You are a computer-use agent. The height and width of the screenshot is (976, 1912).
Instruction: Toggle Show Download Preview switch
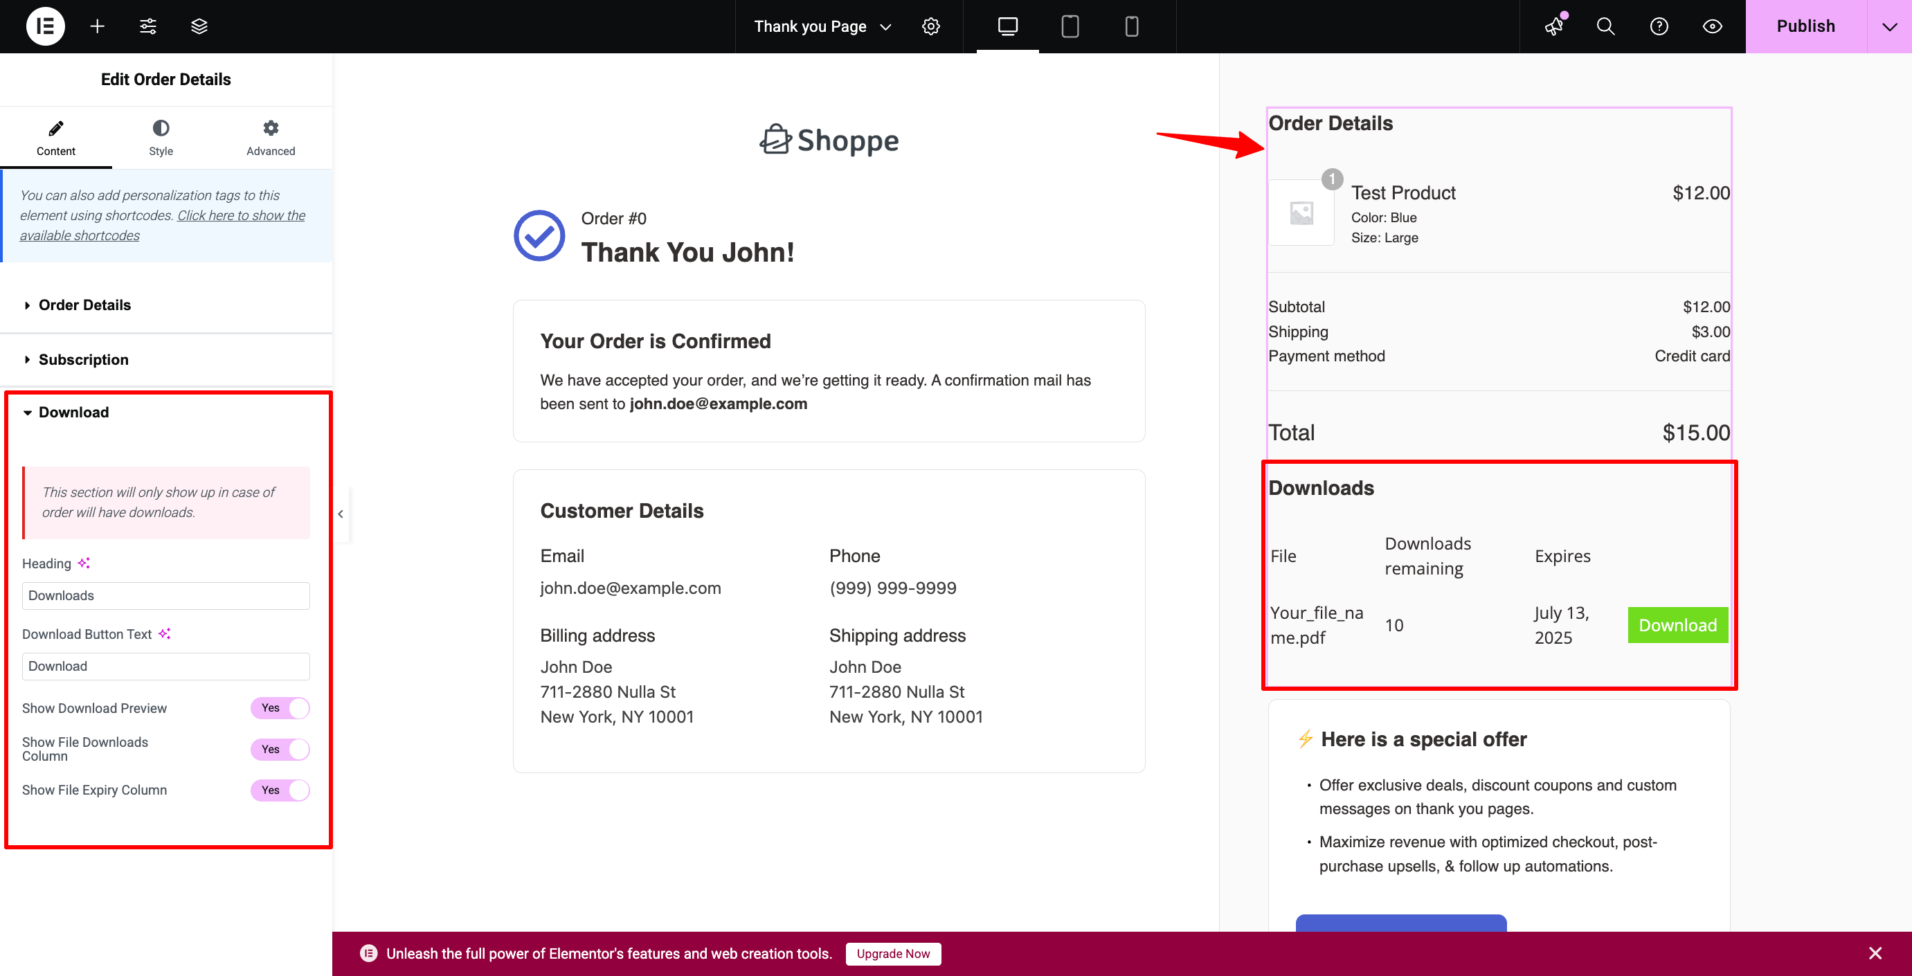click(x=280, y=708)
